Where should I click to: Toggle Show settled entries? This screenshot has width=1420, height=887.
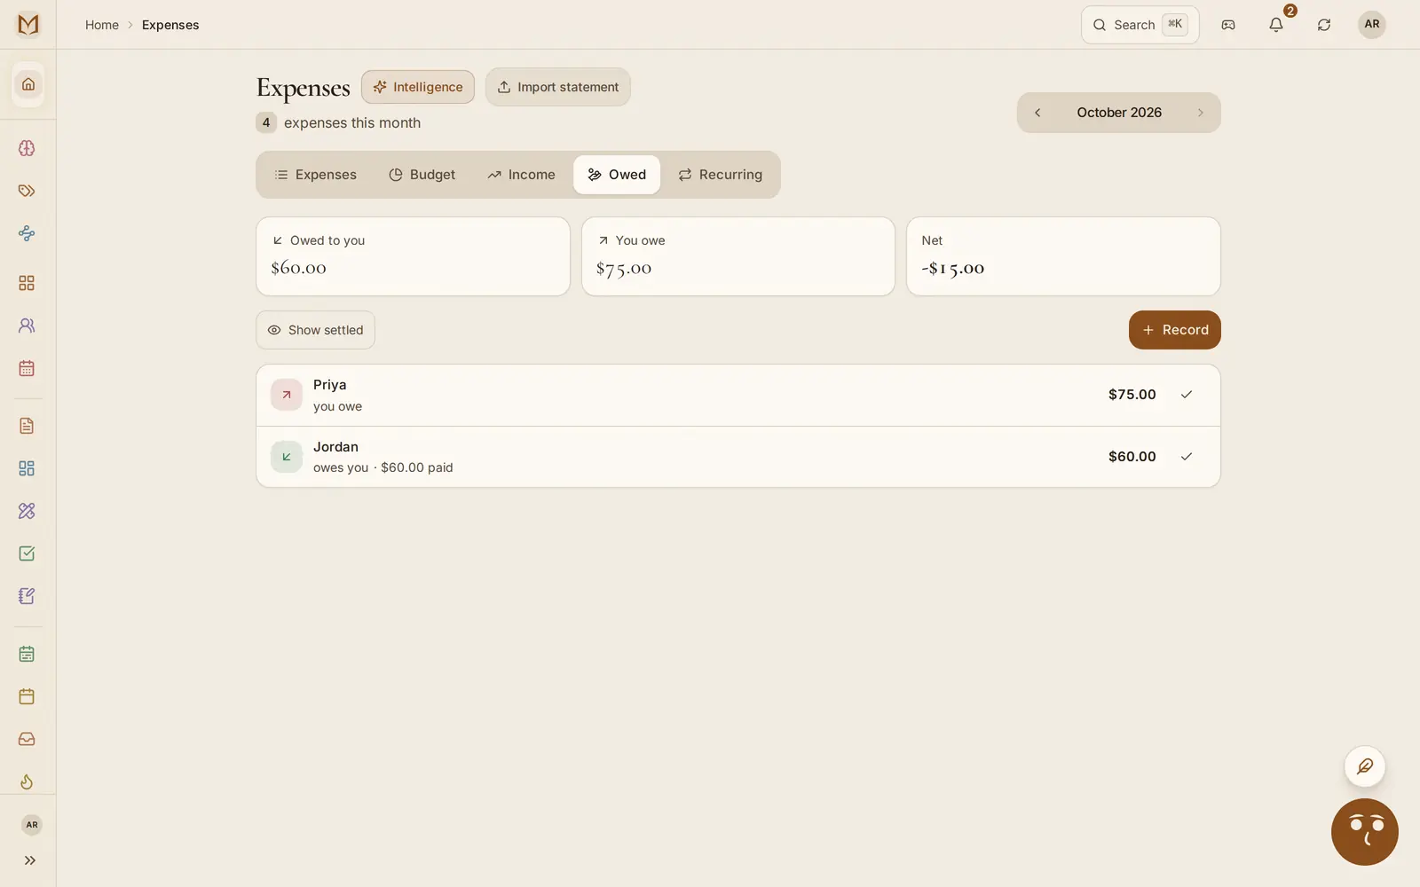click(x=315, y=330)
